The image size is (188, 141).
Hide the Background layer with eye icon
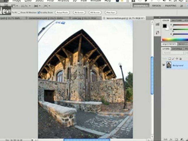(x=164, y=65)
